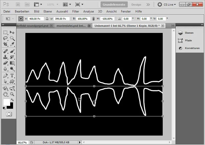Select the Clone Stamp tool
This screenshot has width=205, height=145.
[x=5, y=57]
